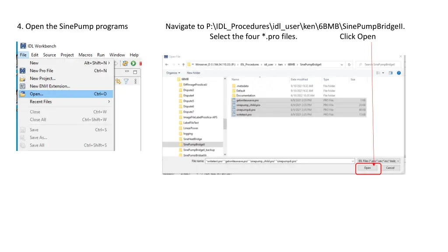448x252 pixels.
Task: Click the green Run button in IDL toolbar
Action: click(133, 63)
